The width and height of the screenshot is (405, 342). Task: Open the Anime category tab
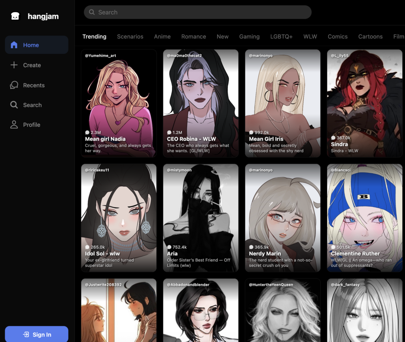(x=162, y=36)
